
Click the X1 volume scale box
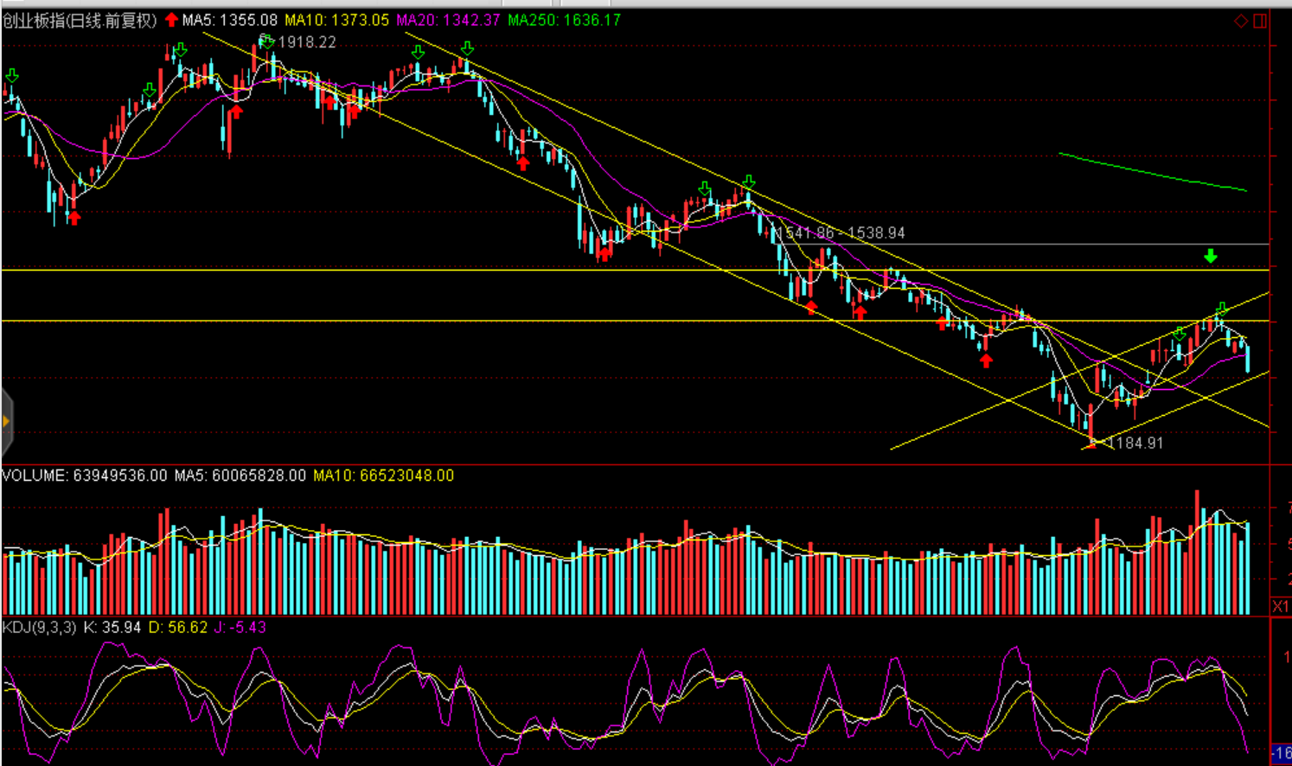click(x=1281, y=606)
